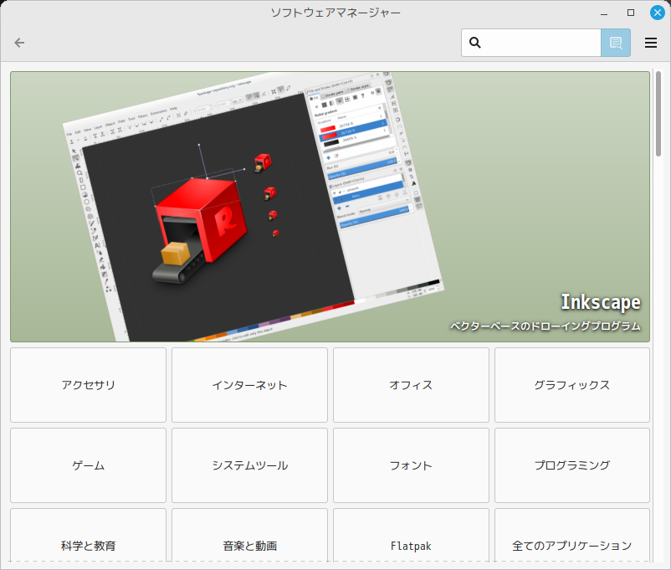Open the hamburger menu

coord(650,43)
